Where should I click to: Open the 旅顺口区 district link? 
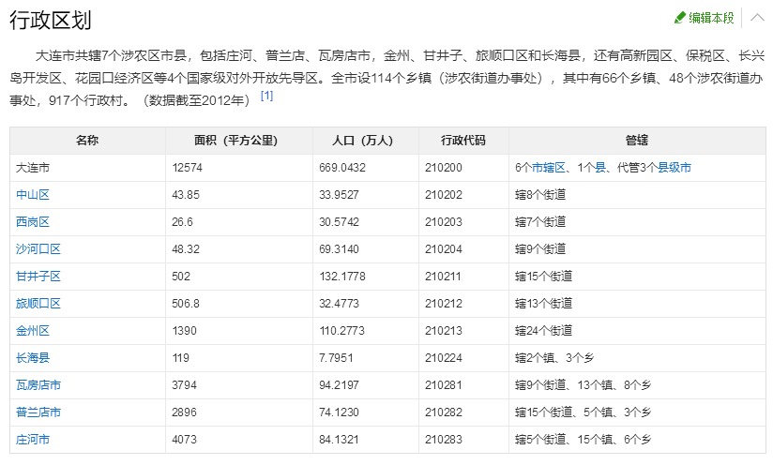(x=38, y=304)
